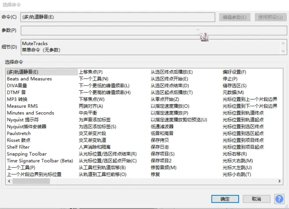Select the 下移焦点(W) command
The image size is (289, 209).
tap(92, 99)
